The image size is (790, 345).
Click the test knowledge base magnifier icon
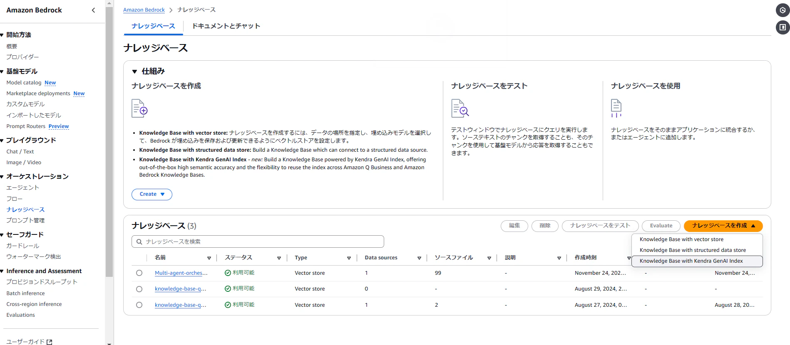tap(460, 108)
